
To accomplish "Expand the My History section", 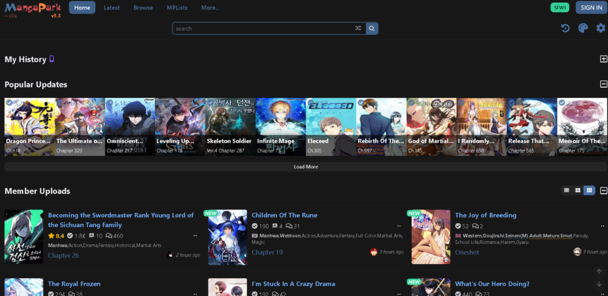I will coord(603,59).
